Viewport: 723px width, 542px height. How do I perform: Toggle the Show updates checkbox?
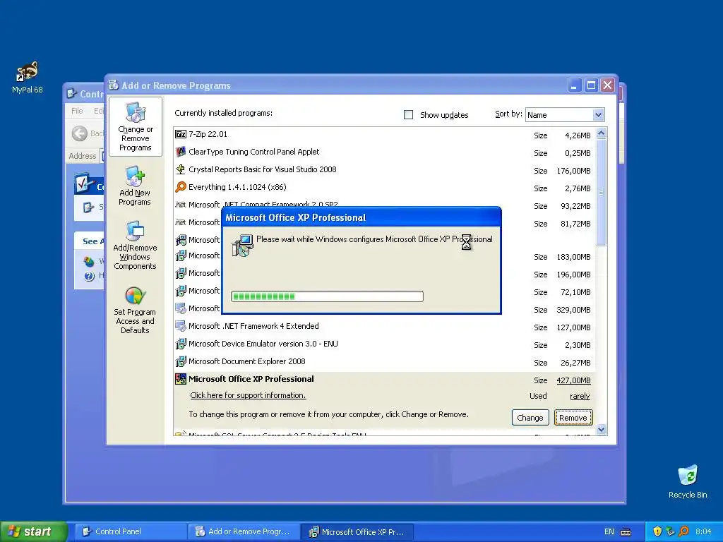[409, 115]
